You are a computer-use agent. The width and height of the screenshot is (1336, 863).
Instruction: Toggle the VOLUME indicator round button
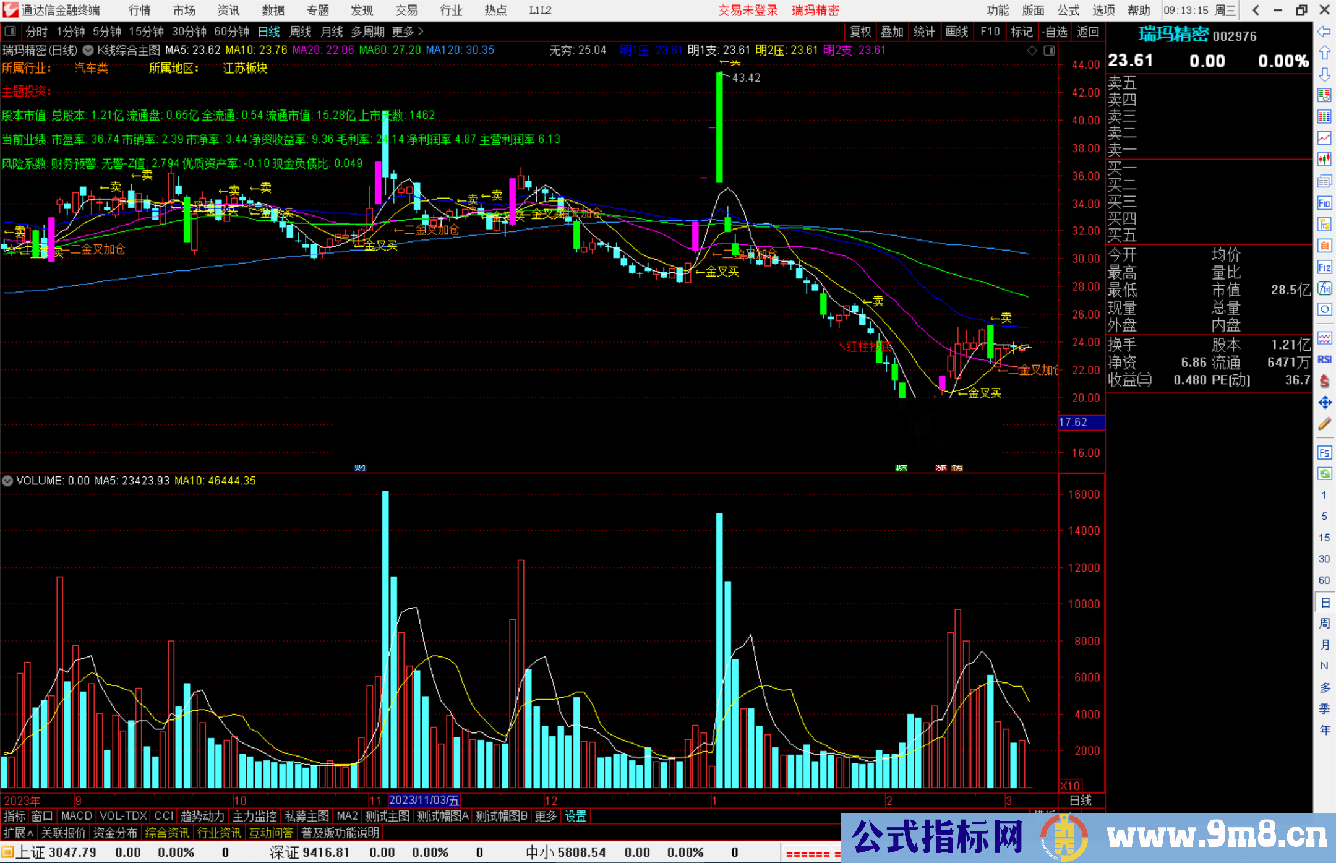(x=7, y=481)
